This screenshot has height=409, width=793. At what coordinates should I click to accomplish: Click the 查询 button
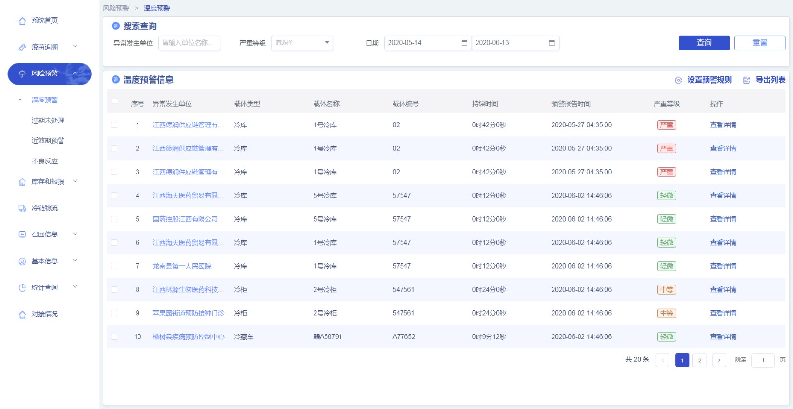point(704,43)
